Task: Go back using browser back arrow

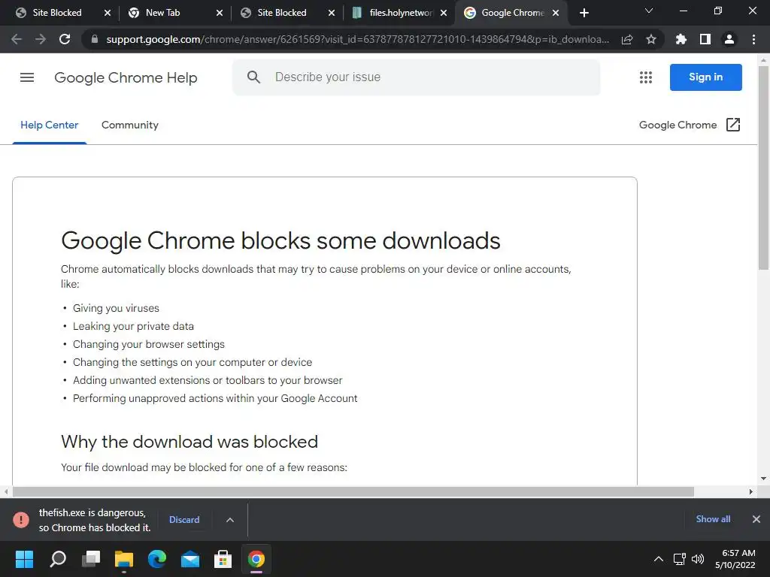Action: point(17,39)
